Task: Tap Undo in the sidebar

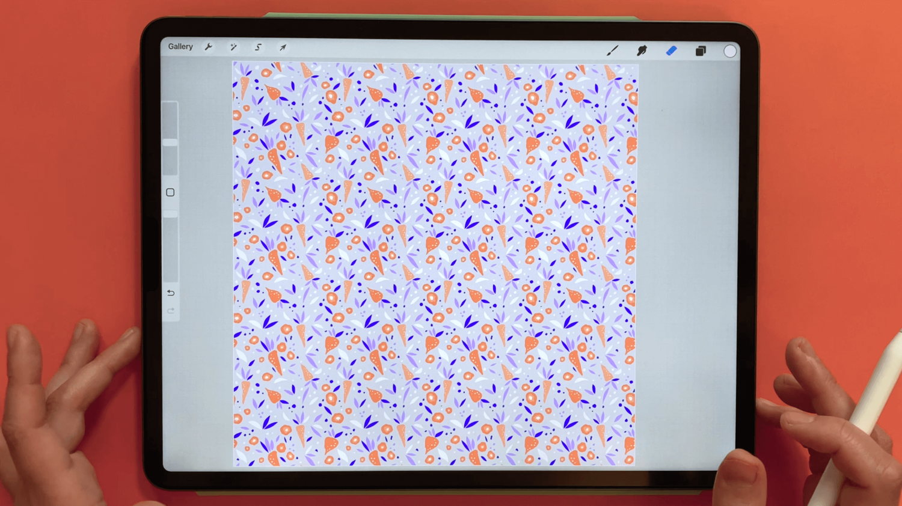Action: point(170,293)
